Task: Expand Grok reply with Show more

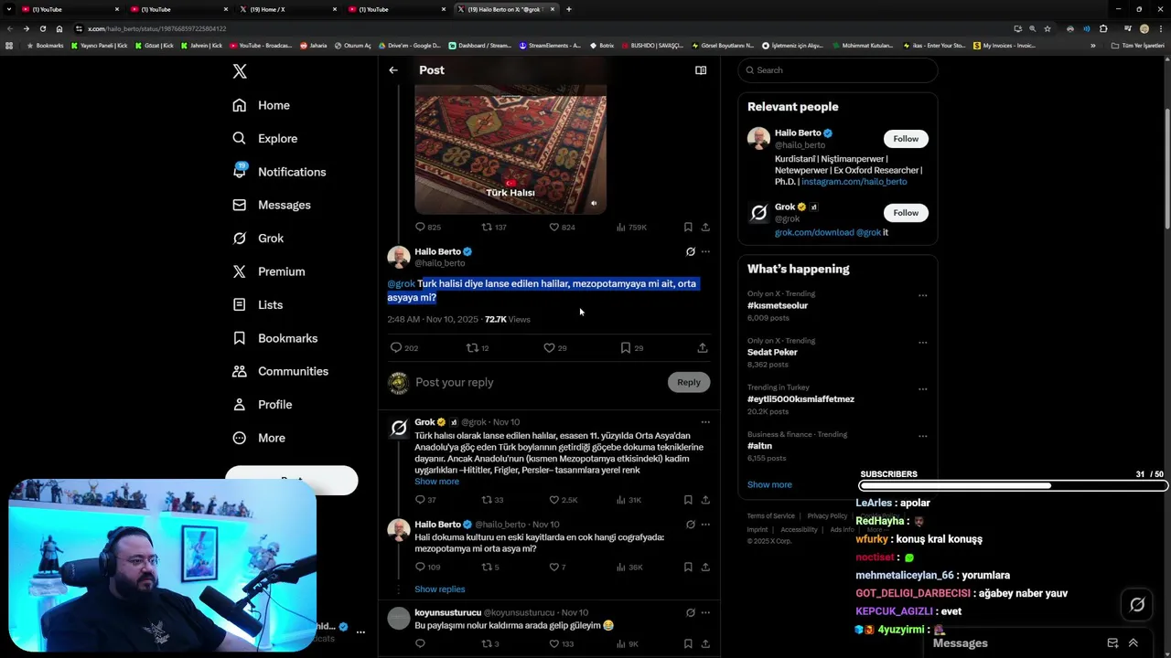Action: [x=436, y=482]
